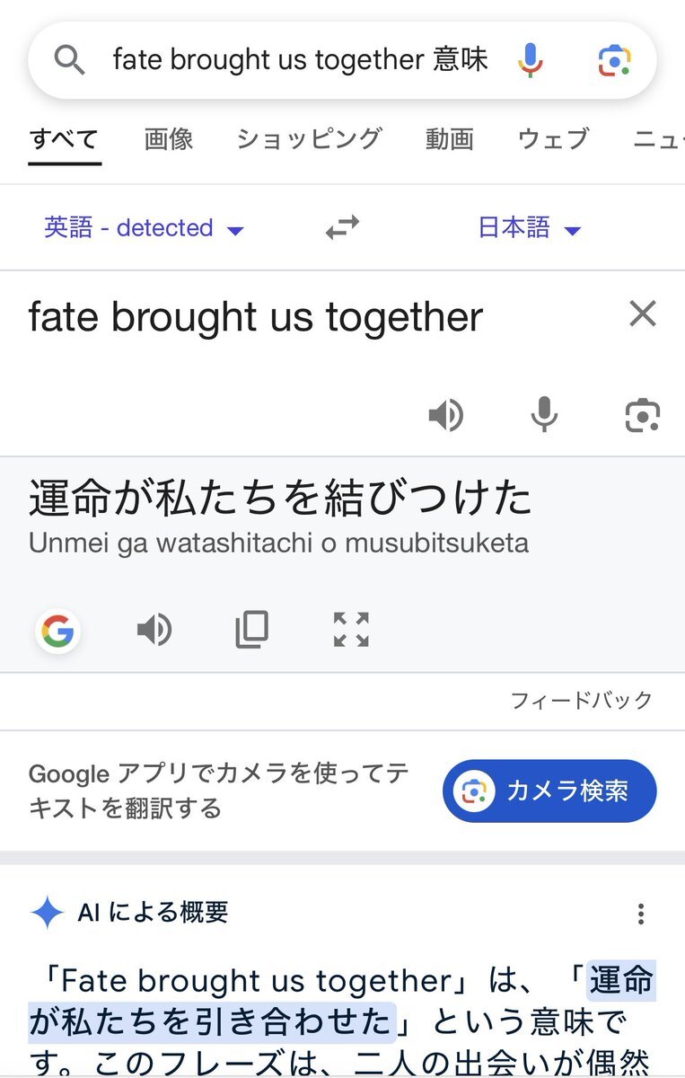
Task: Show translation in fullscreen mode
Action: [351, 630]
